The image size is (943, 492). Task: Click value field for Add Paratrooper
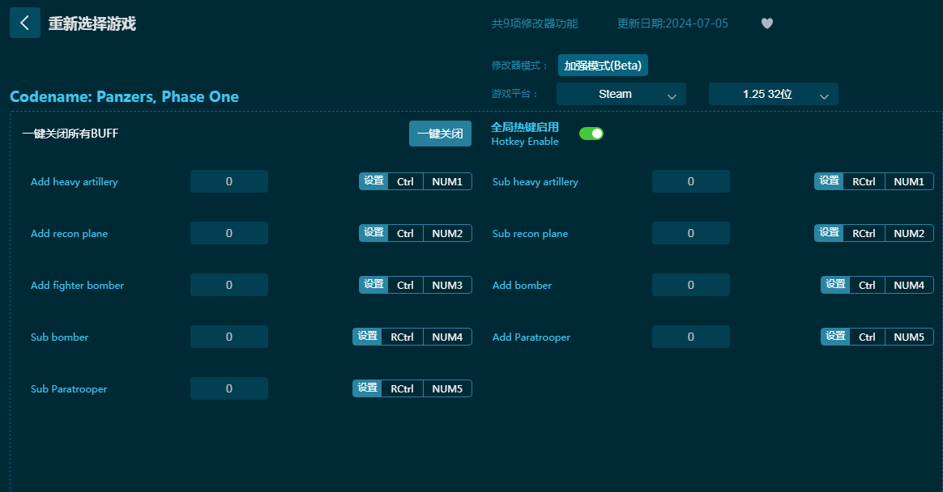pyautogui.click(x=691, y=337)
